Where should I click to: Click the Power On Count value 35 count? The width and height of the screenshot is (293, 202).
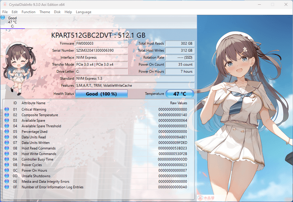(x=180, y=64)
